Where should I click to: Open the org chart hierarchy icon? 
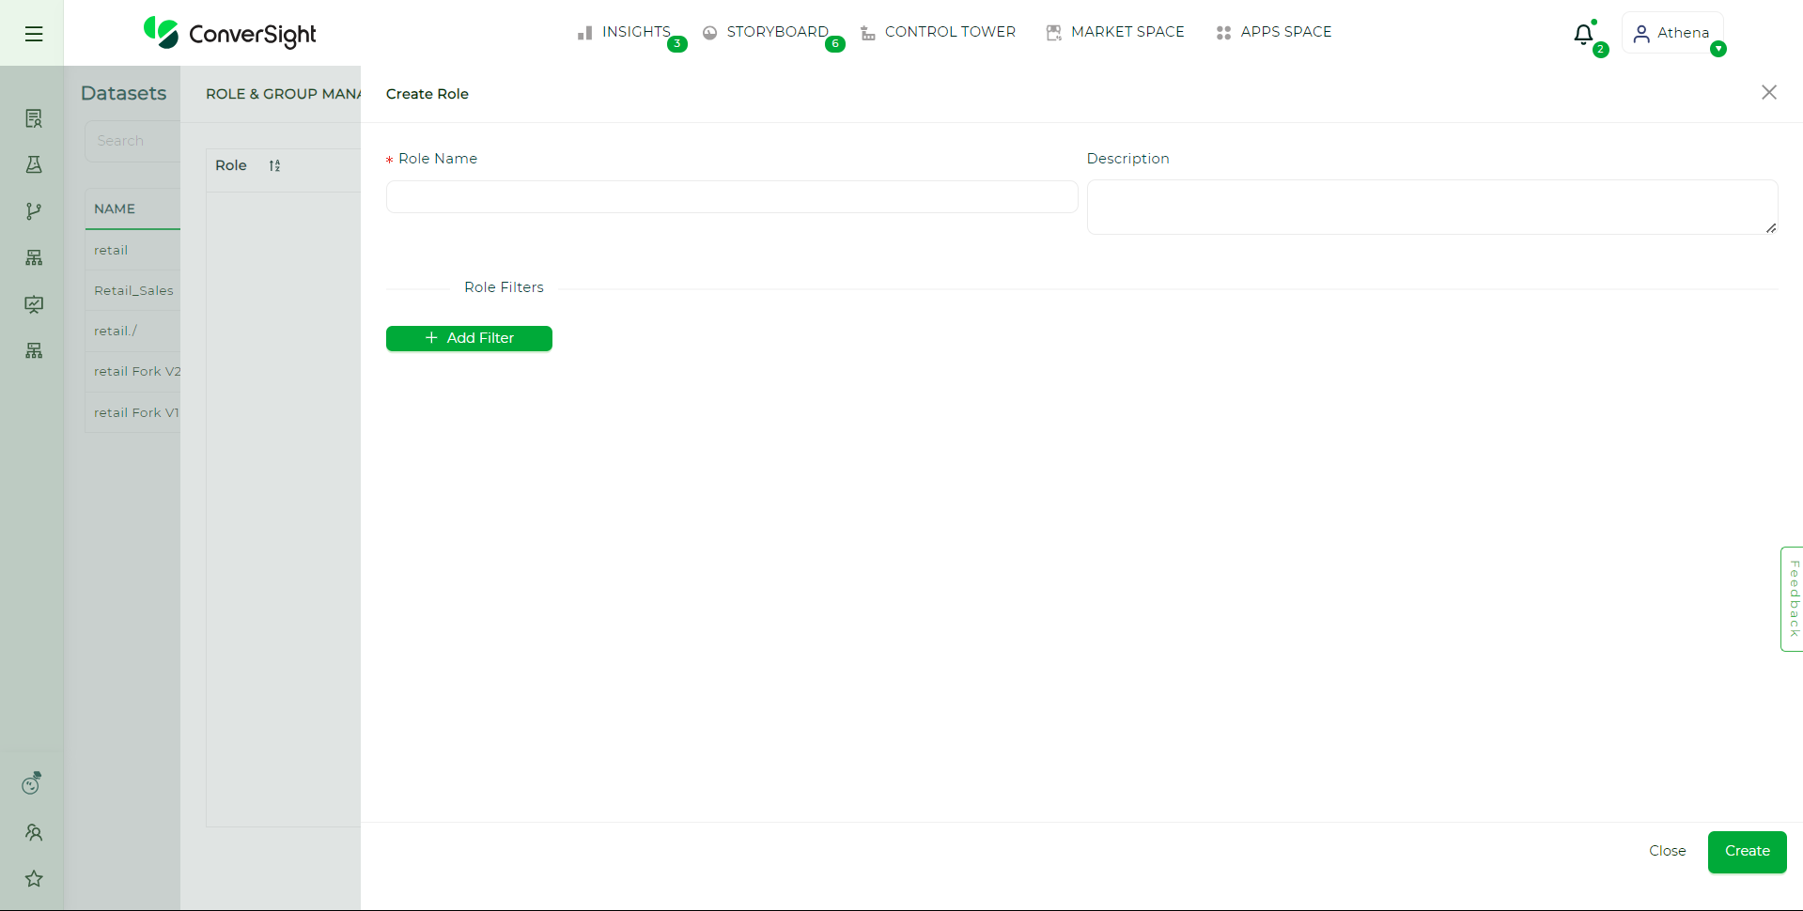pyautogui.click(x=33, y=257)
